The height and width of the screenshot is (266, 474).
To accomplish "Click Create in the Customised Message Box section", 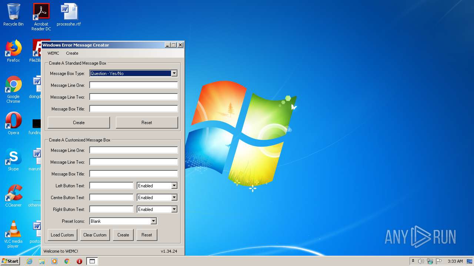I will click(x=123, y=235).
